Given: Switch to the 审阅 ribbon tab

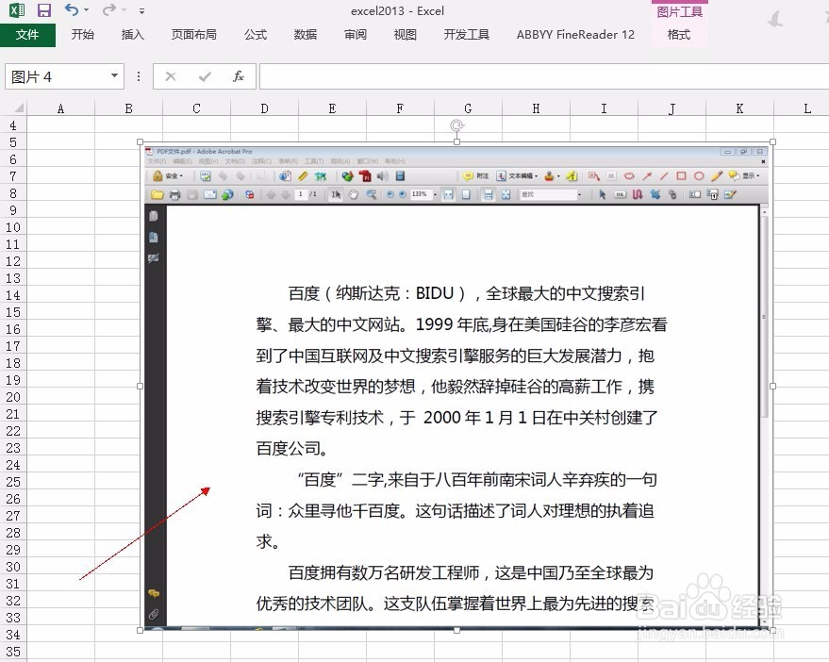Looking at the screenshot, I should (356, 35).
